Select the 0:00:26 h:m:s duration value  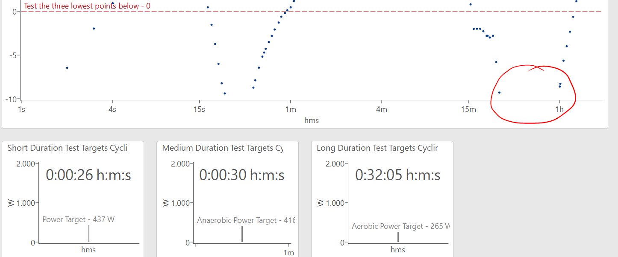tap(88, 175)
